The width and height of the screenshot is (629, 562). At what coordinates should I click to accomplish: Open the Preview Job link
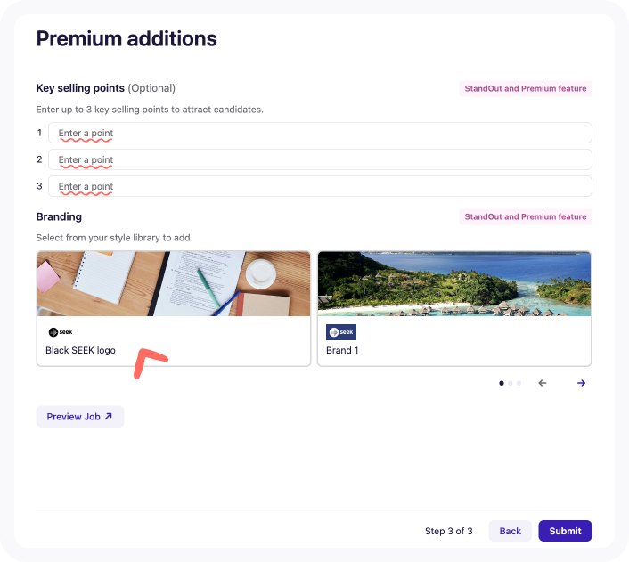80,417
